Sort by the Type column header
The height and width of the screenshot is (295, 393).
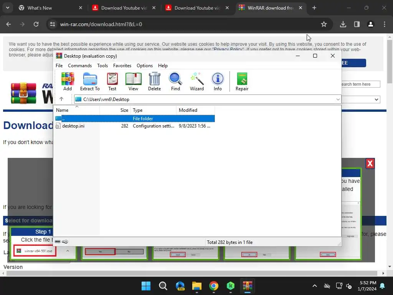coord(154,110)
